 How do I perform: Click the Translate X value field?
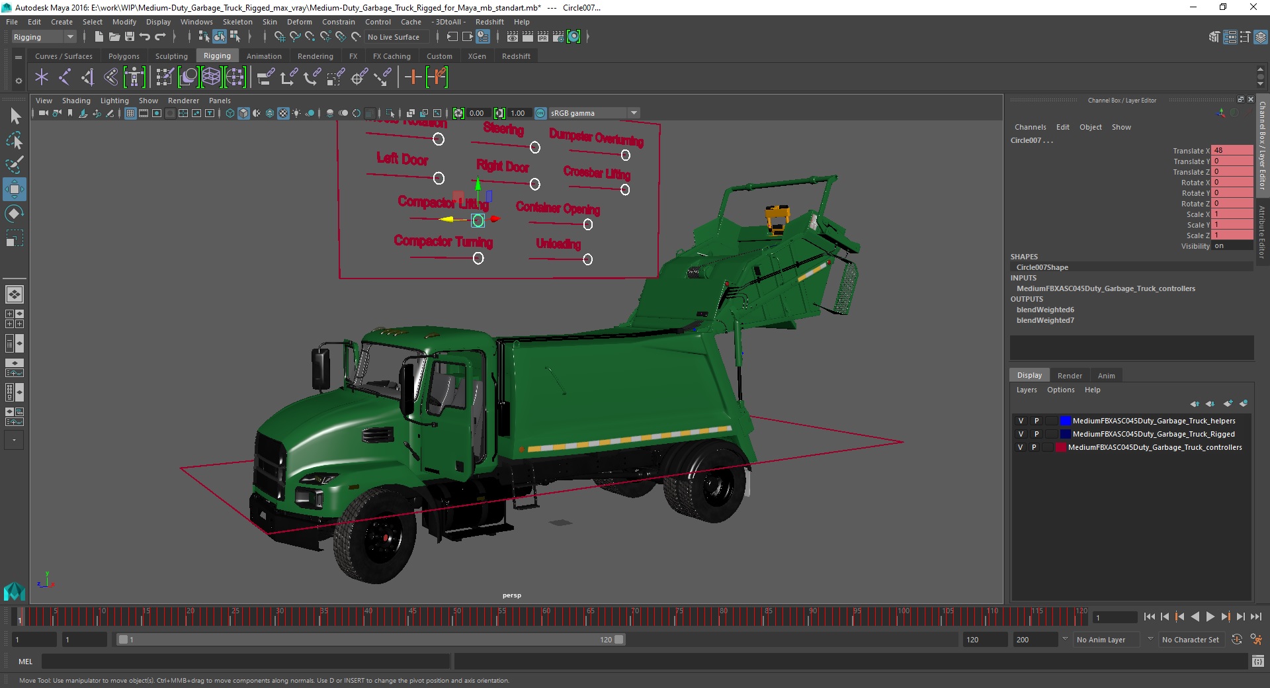click(x=1232, y=151)
